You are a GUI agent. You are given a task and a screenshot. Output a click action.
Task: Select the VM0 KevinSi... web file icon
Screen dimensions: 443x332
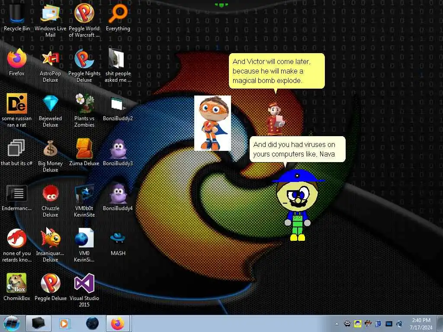pyautogui.click(x=84, y=246)
